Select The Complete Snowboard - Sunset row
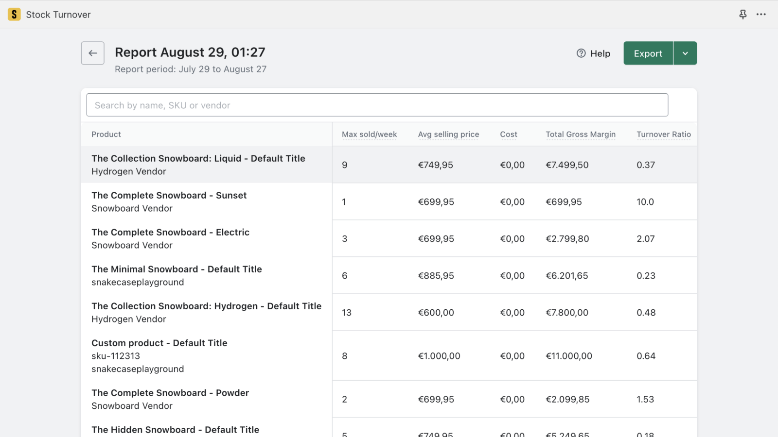This screenshot has width=778, height=437. pos(389,202)
